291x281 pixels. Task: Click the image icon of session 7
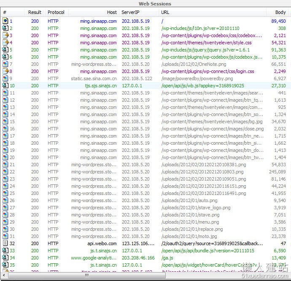(5, 64)
